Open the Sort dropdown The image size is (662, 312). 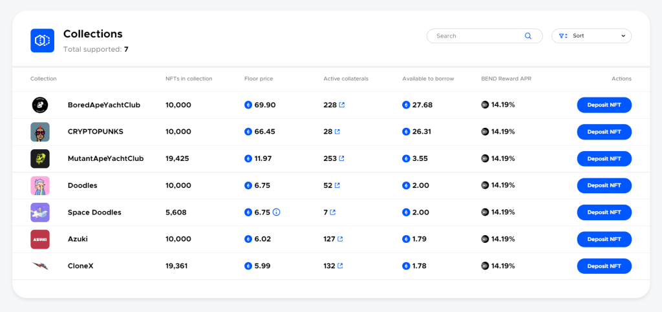coord(592,36)
